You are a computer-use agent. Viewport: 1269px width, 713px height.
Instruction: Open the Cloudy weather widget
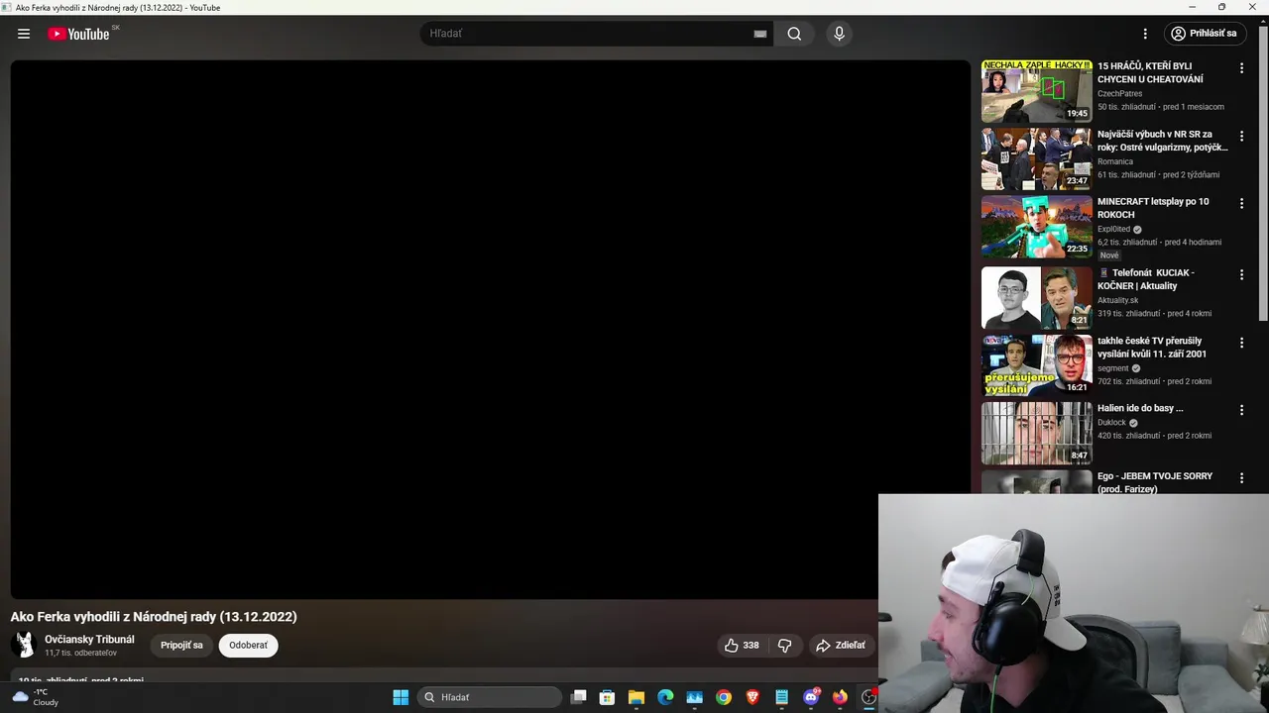click(35, 697)
